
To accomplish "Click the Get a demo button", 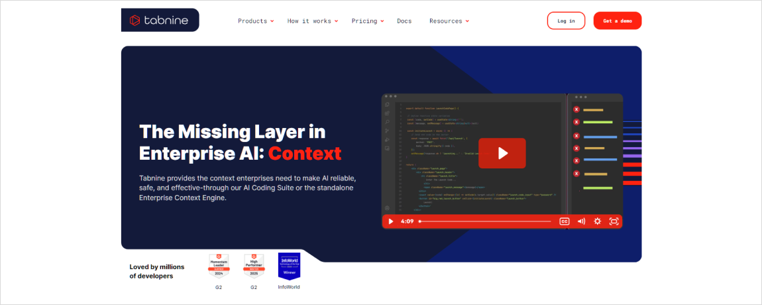I will [x=618, y=21].
